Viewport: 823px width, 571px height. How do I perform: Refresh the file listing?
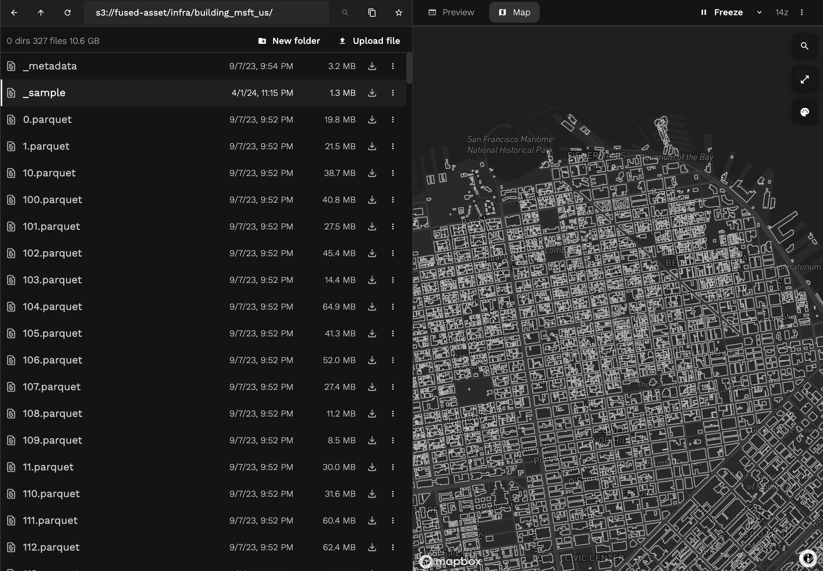click(x=68, y=13)
